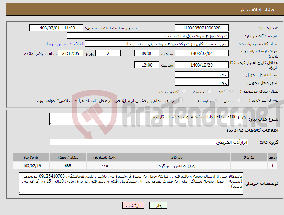Click the resize handle of description box

click(51, 123)
